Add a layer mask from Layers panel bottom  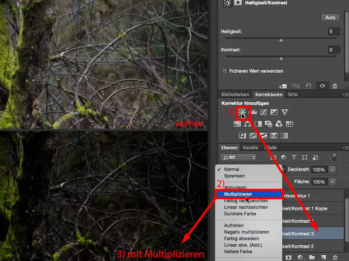pos(288,257)
